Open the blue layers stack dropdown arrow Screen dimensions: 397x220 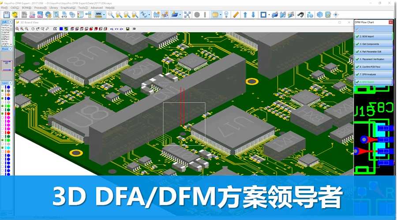click(180, 15)
